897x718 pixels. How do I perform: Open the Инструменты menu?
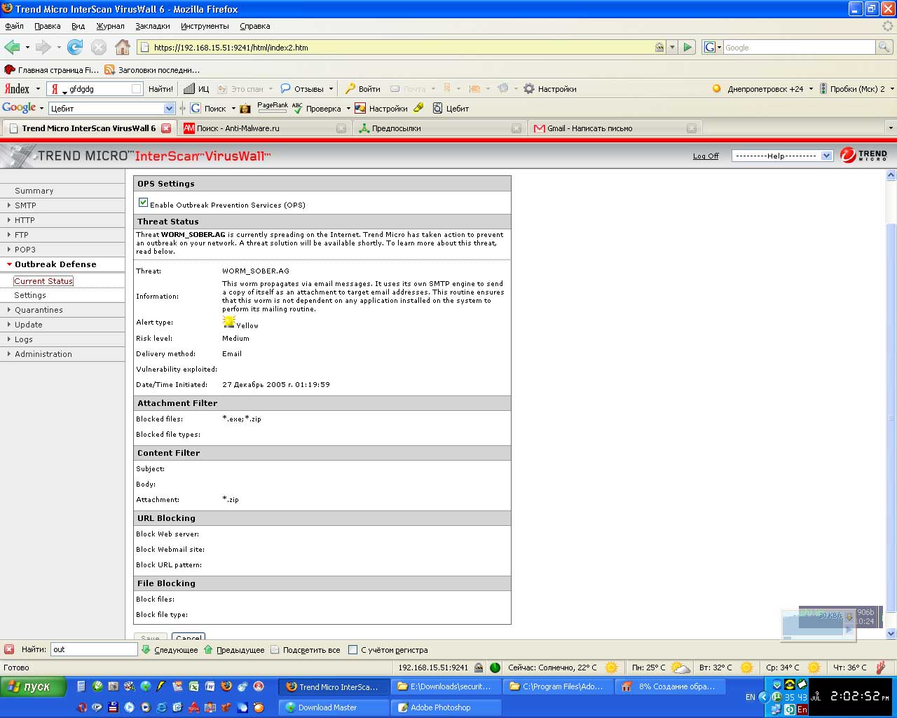[x=205, y=26]
